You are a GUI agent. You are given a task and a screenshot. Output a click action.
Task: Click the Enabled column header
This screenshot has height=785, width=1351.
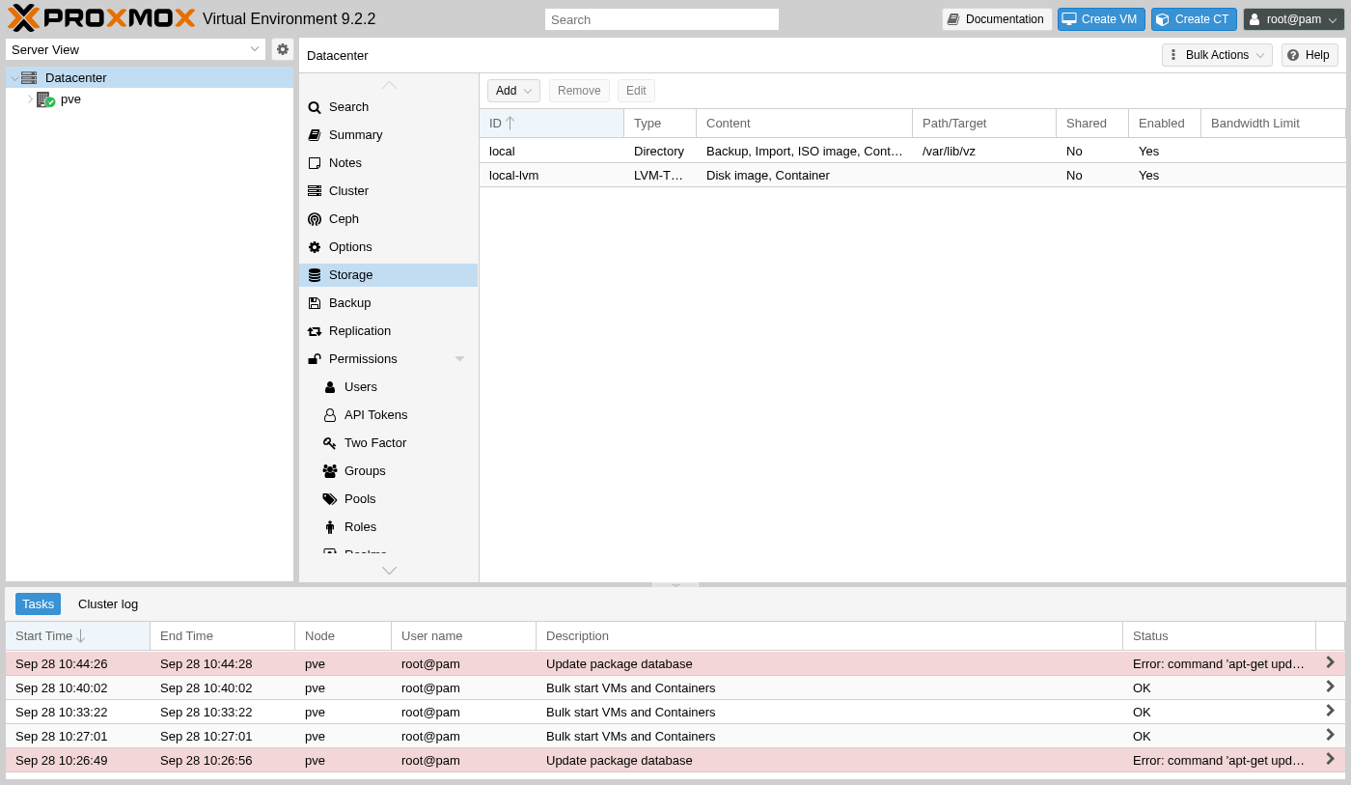coord(1165,124)
